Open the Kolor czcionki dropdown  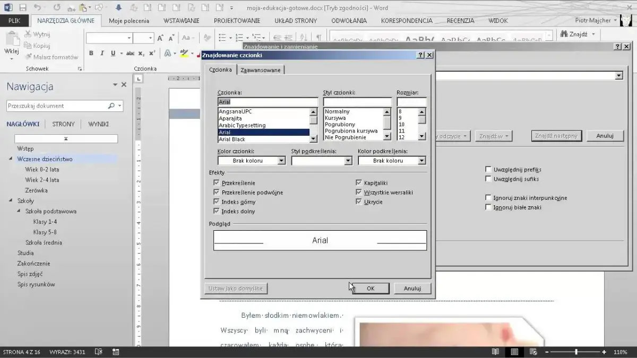point(251,161)
